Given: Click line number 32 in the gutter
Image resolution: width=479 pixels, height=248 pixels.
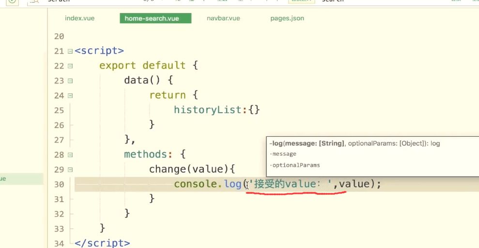Looking at the screenshot, I should [x=59, y=214].
